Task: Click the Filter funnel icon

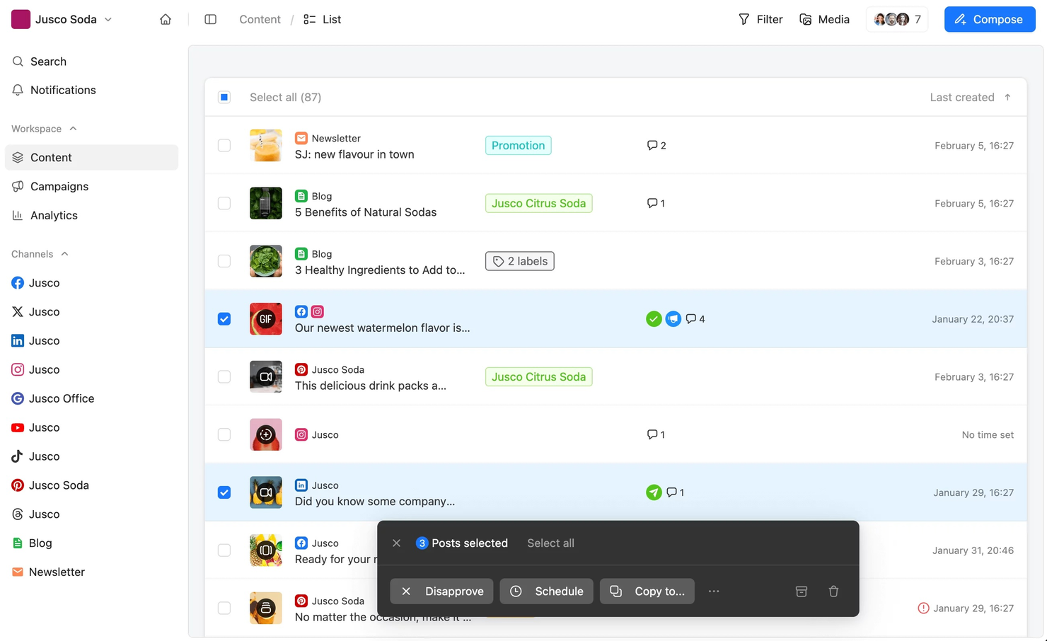Action: click(x=744, y=19)
